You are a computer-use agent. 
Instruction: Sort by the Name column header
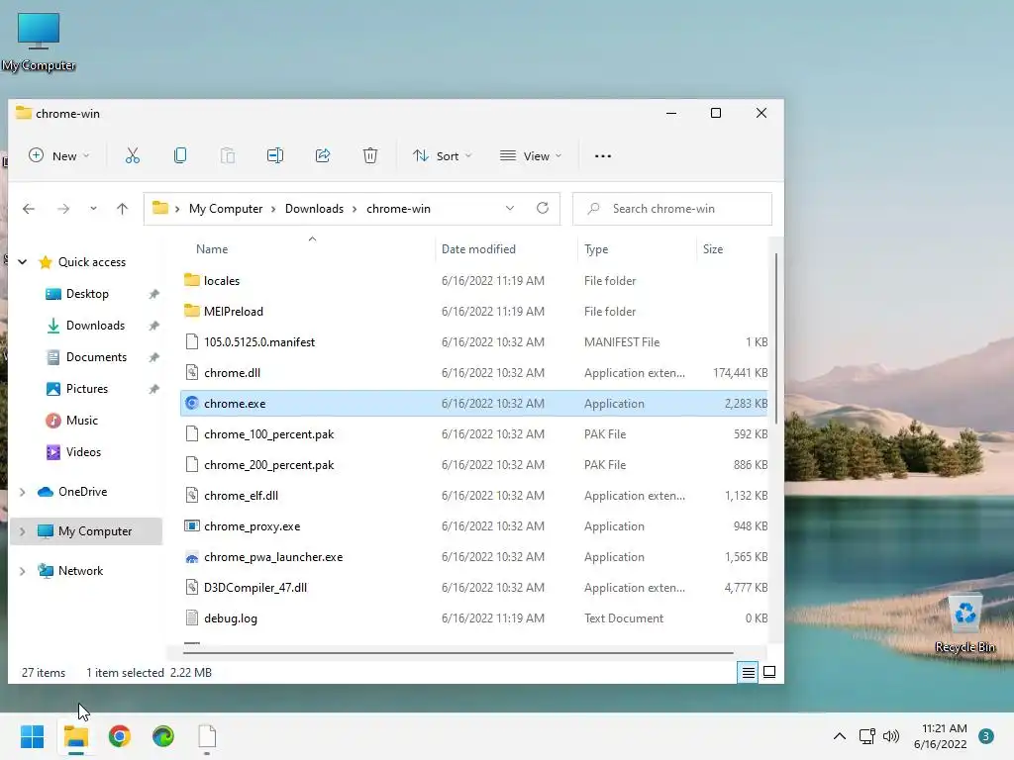(x=212, y=248)
